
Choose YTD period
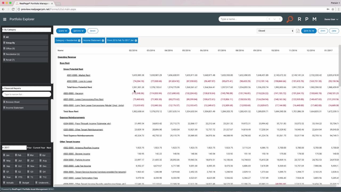[20, 177]
